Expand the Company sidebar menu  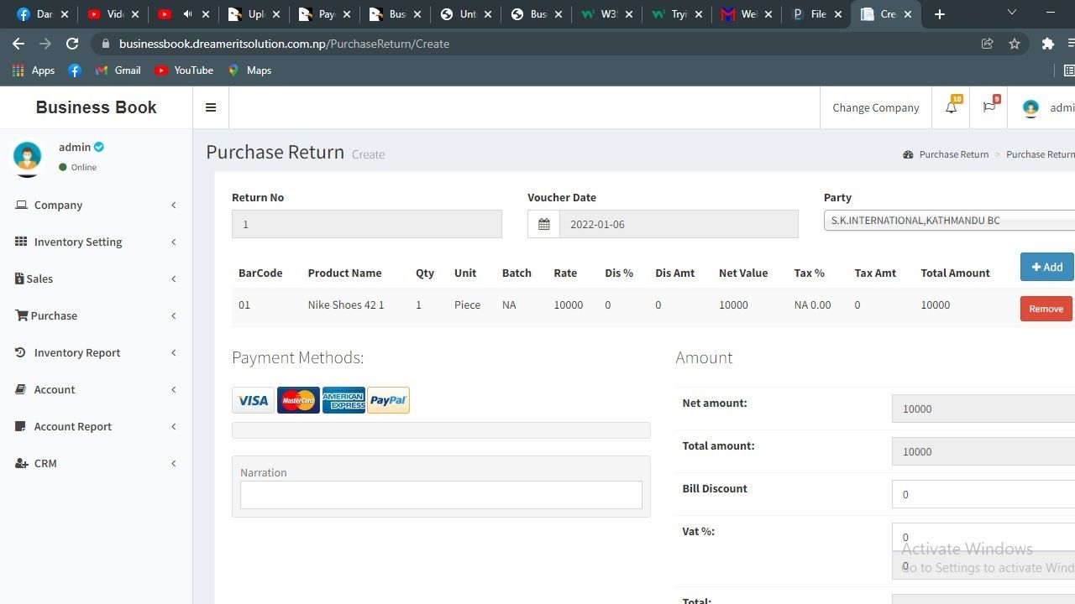coord(58,205)
